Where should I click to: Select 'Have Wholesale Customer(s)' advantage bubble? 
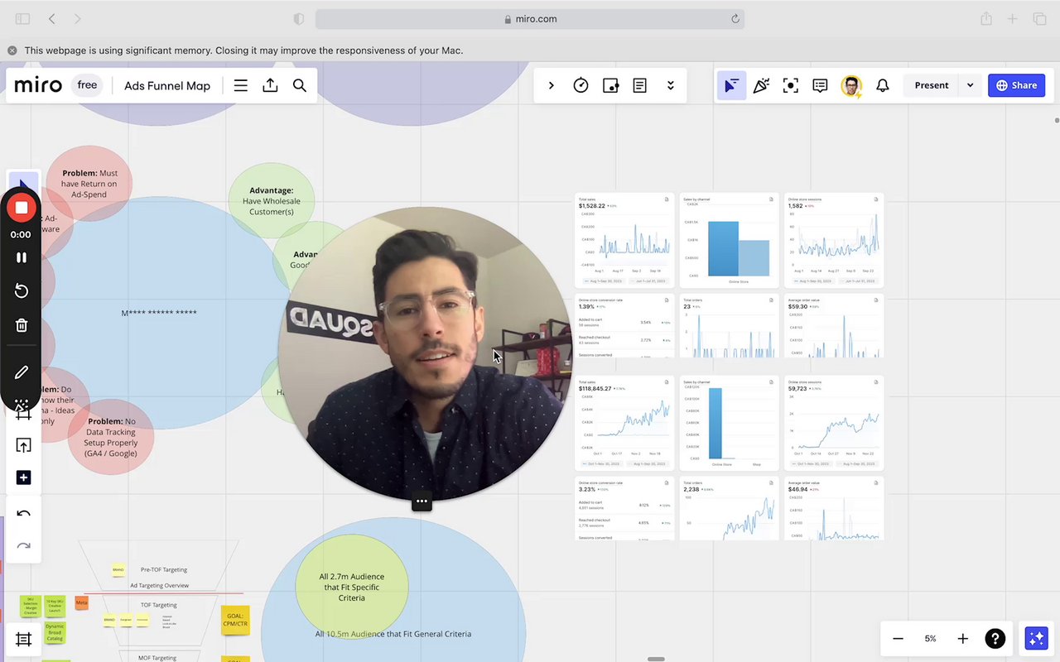click(x=272, y=201)
